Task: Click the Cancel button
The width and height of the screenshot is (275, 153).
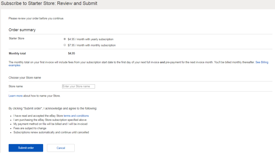Action: click(61, 148)
